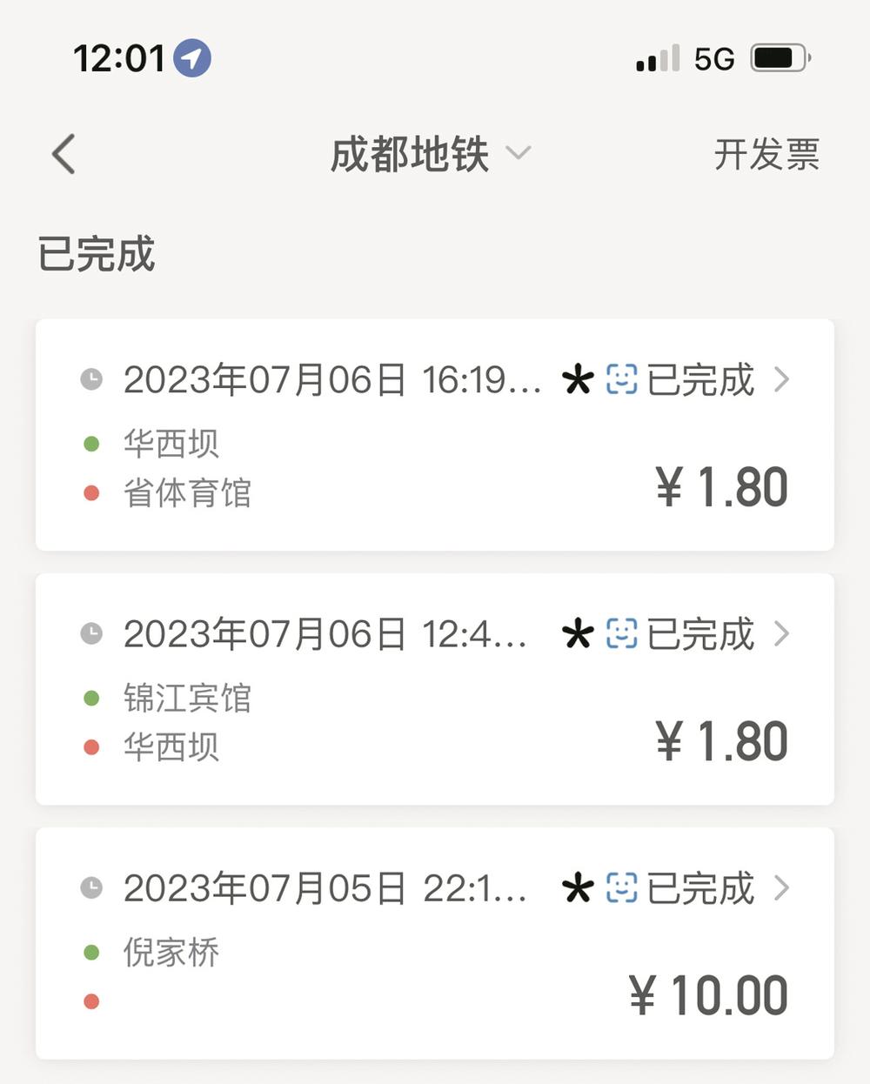This screenshot has height=1084, width=870.
Task: Open details chevron for 12:4 trip
Action: [x=781, y=634]
